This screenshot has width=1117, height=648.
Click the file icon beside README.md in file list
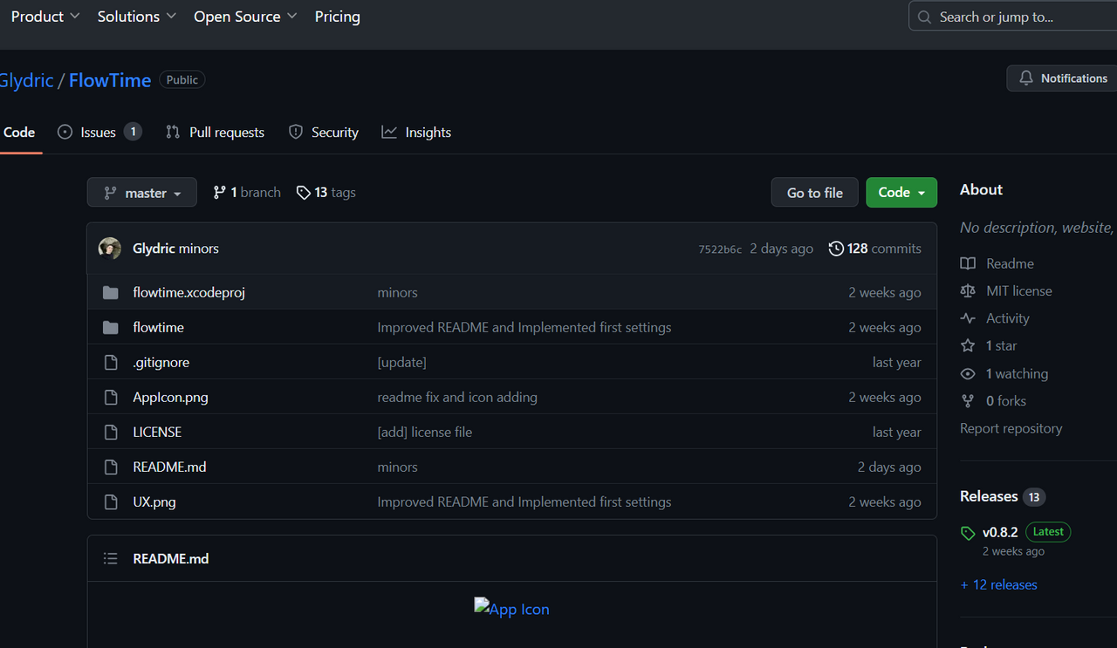pyautogui.click(x=111, y=467)
